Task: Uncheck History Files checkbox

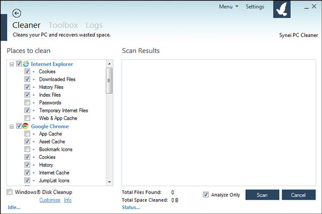Action: click(27, 87)
